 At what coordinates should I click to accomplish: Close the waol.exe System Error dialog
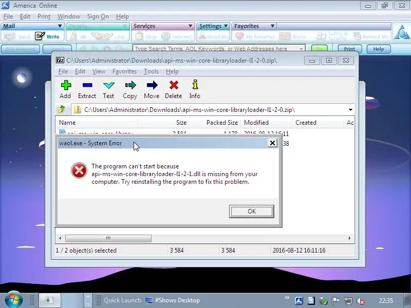(273, 143)
